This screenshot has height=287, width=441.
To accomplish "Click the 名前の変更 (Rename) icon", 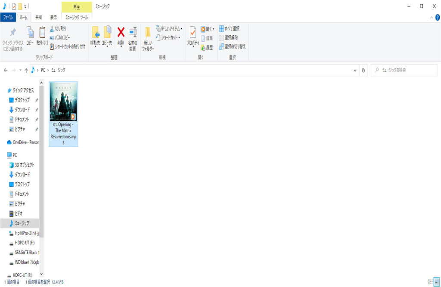I will 132,33.
